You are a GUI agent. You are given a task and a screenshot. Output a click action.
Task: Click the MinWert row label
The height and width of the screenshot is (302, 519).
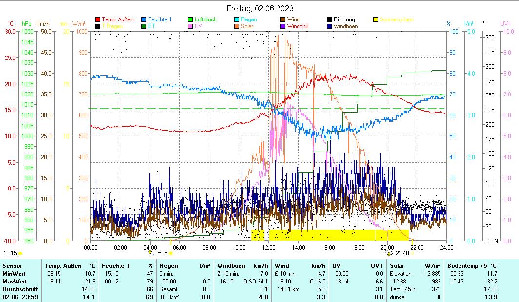coord(14,274)
